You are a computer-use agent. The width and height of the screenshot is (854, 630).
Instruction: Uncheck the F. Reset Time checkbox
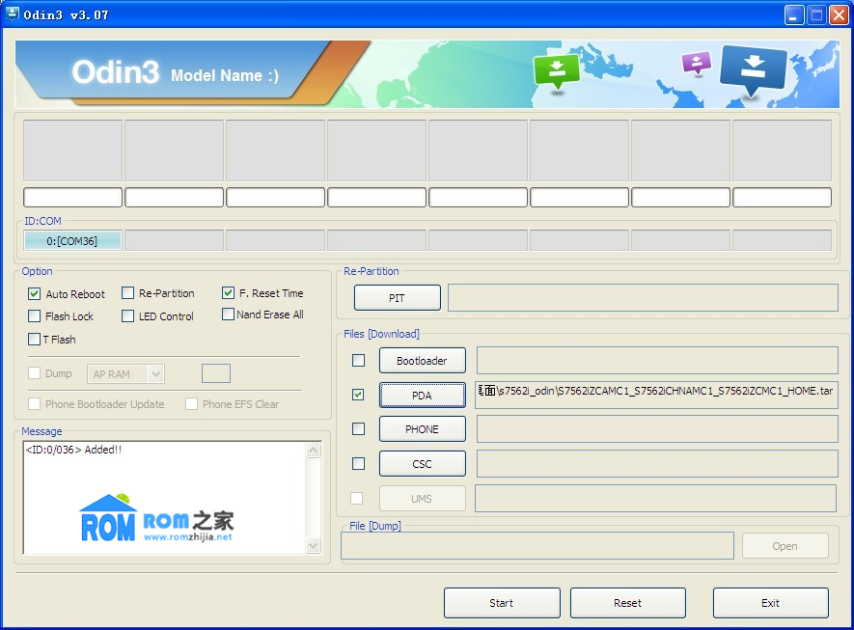coord(228,293)
